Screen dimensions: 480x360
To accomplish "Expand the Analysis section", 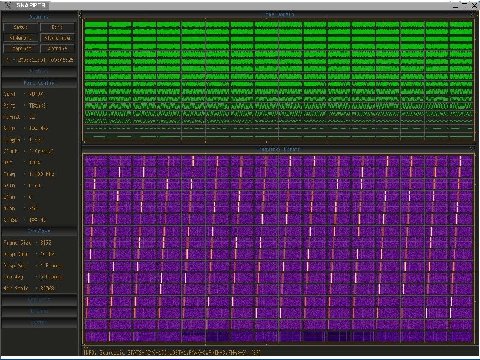I will [39, 300].
